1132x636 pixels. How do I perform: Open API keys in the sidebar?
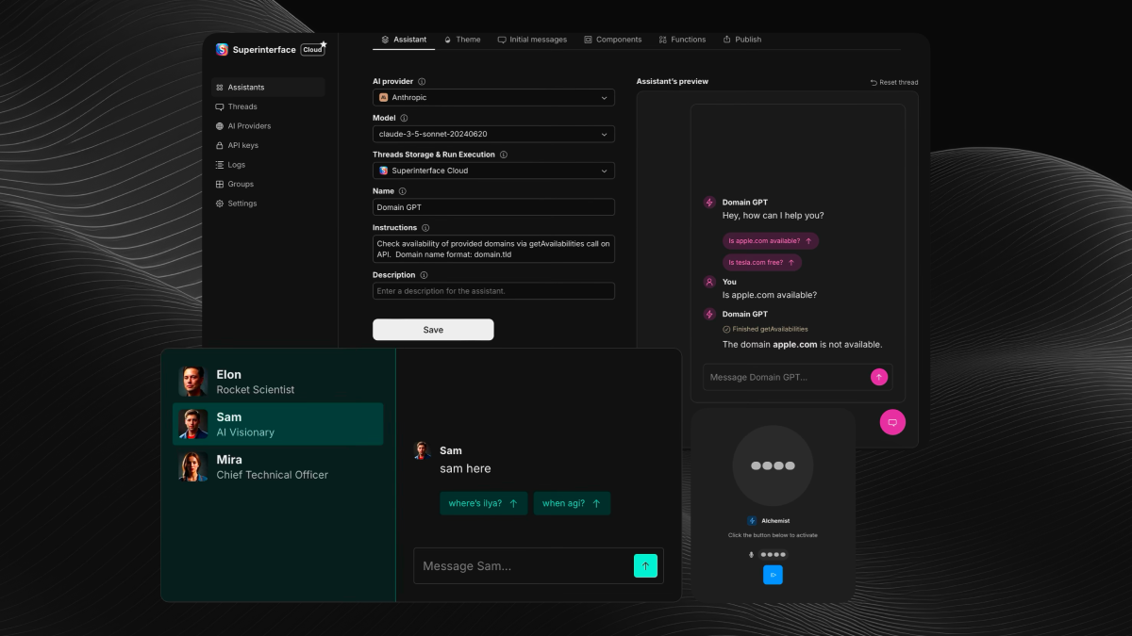[x=242, y=145]
